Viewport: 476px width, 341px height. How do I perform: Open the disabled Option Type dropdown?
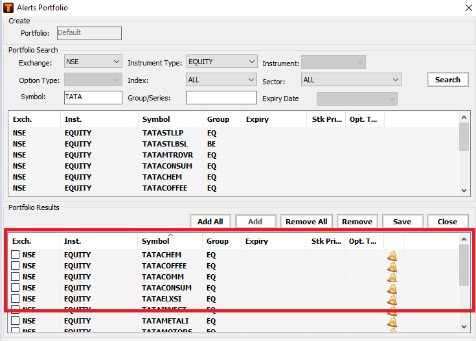pos(93,80)
